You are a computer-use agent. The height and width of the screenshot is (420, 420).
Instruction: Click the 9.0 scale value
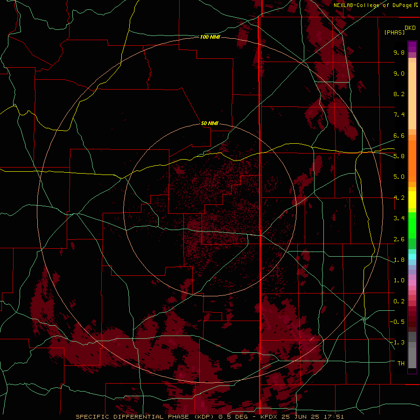399,73
